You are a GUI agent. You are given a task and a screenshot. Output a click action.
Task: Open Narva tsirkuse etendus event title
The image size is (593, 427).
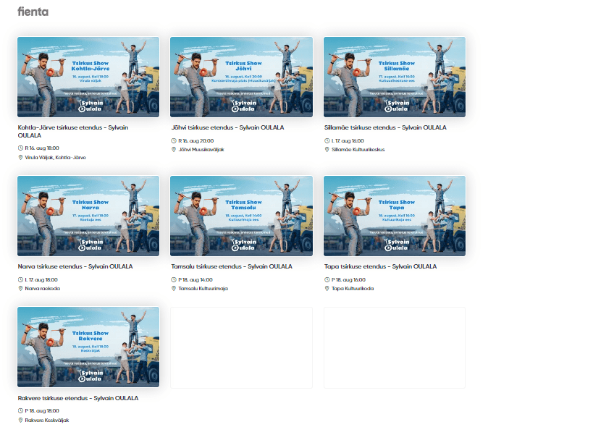click(x=75, y=266)
